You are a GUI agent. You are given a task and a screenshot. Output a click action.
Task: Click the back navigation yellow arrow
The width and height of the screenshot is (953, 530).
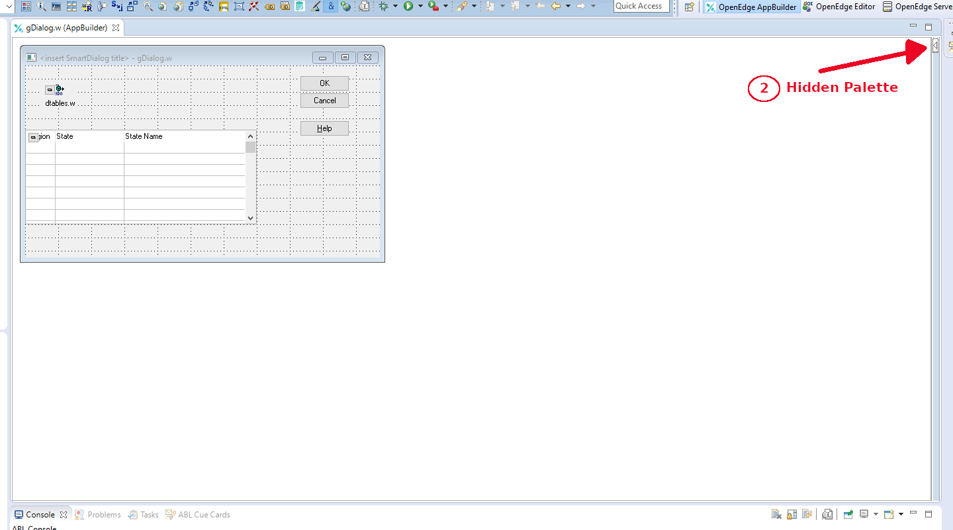(x=556, y=6)
